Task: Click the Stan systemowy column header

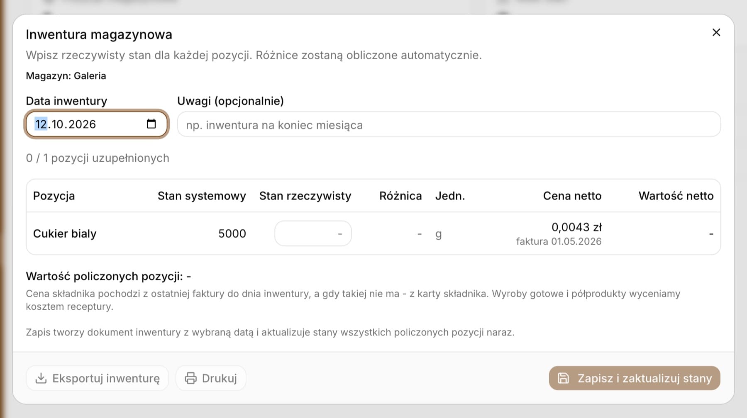Action: click(202, 196)
